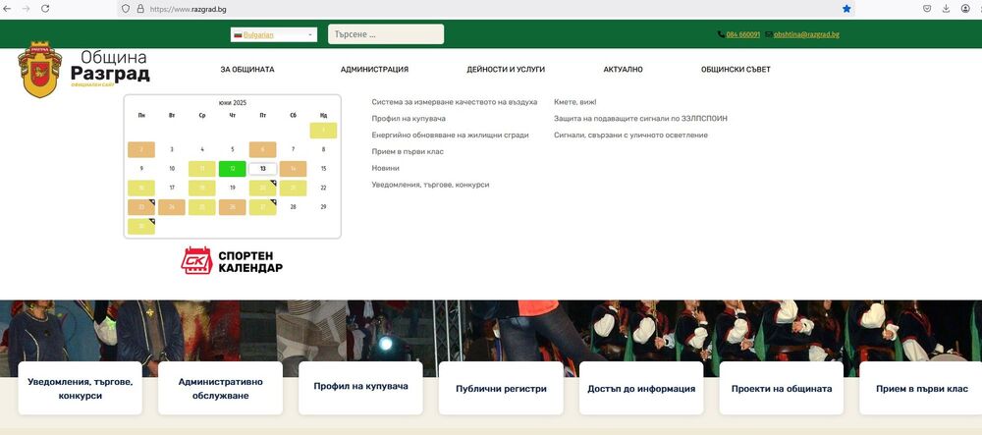Open the 'Администрация' menu

click(374, 70)
